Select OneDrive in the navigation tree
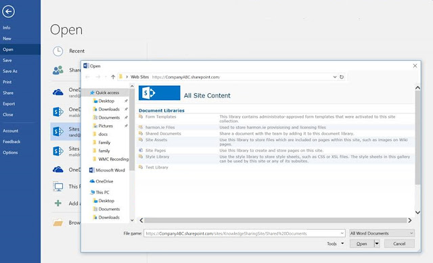Image resolution: width=433 pixels, height=263 pixels. (x=104, y=181)
